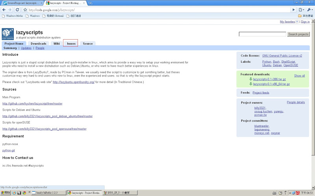The image size is (315, 196).
Task: Open Windows Media bookmark
Action: [x=12, y=16]
